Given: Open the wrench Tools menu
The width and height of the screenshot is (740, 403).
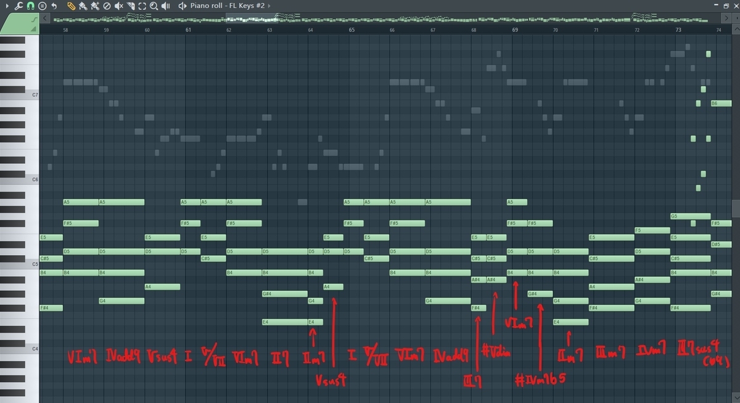Looking at the screenshot, I should (x=18, y=6).
